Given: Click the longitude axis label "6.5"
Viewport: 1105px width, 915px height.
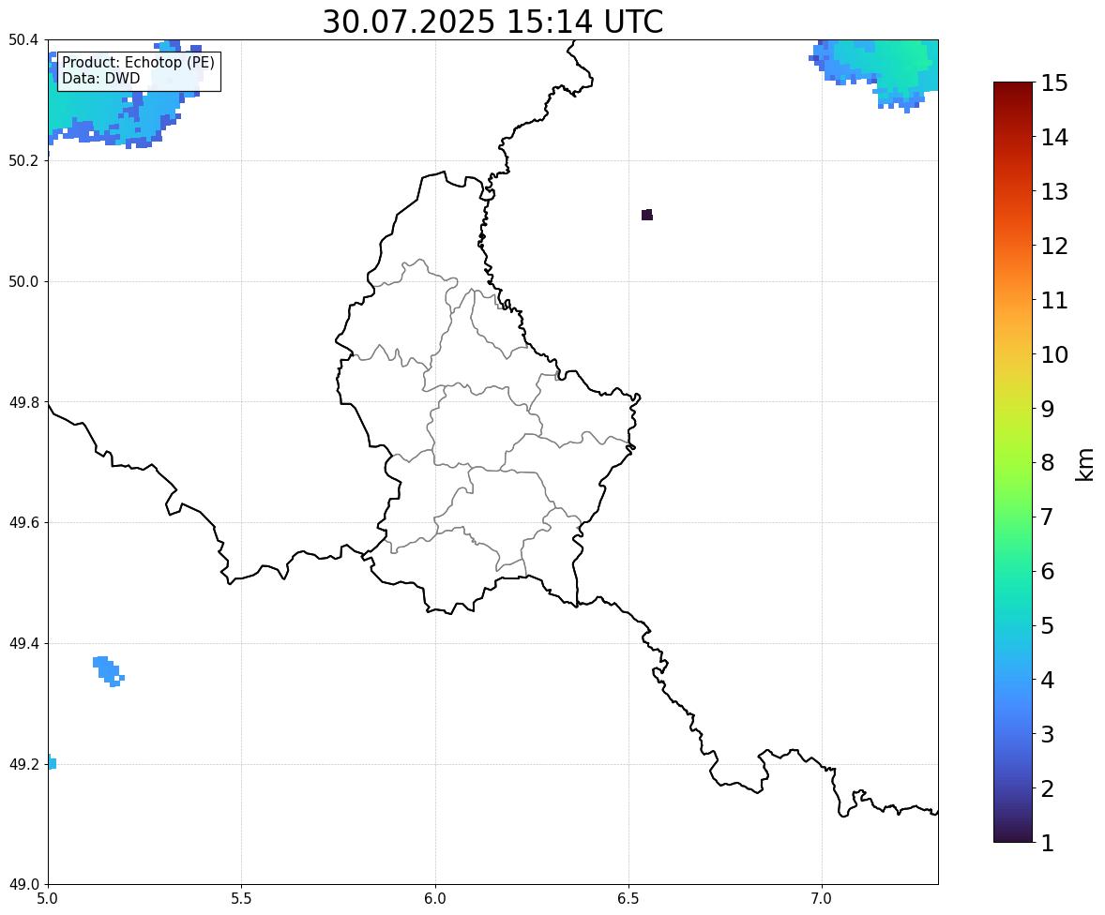Looking at the screenshot, I should pos(628,899).
